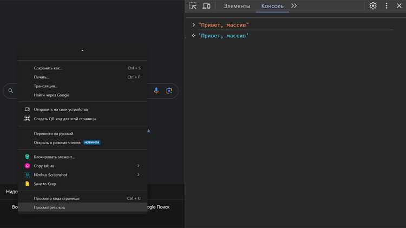Click the search magnifier icon
The height and width of the screenshot is (228, 406).
click(x=11, y=90)
